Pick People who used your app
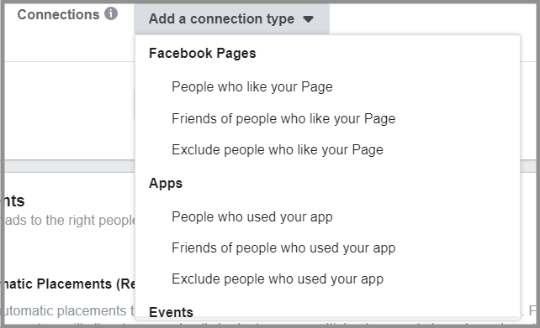Screen dimensions: 540x328 pyautogui.click(x=252, y=217)
